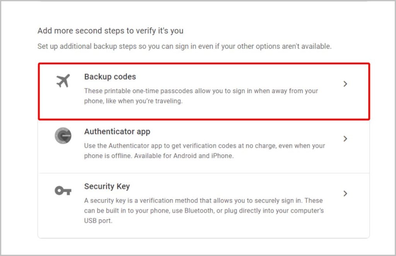Click the Google Authenticator app icon
This screenshot has height=256, width=396.
63,136
